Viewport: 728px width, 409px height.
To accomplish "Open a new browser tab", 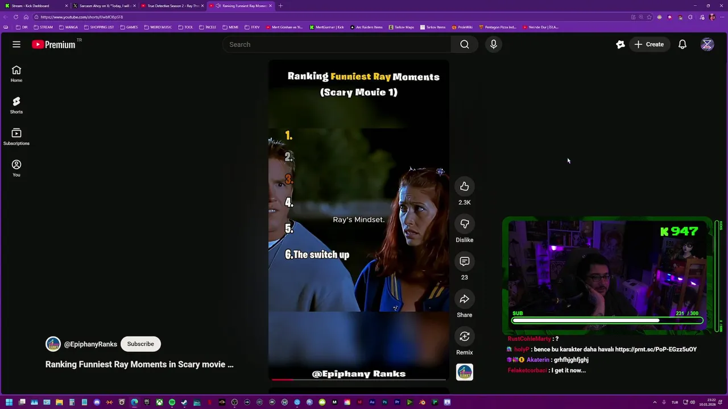I will [x=280, y=6].
